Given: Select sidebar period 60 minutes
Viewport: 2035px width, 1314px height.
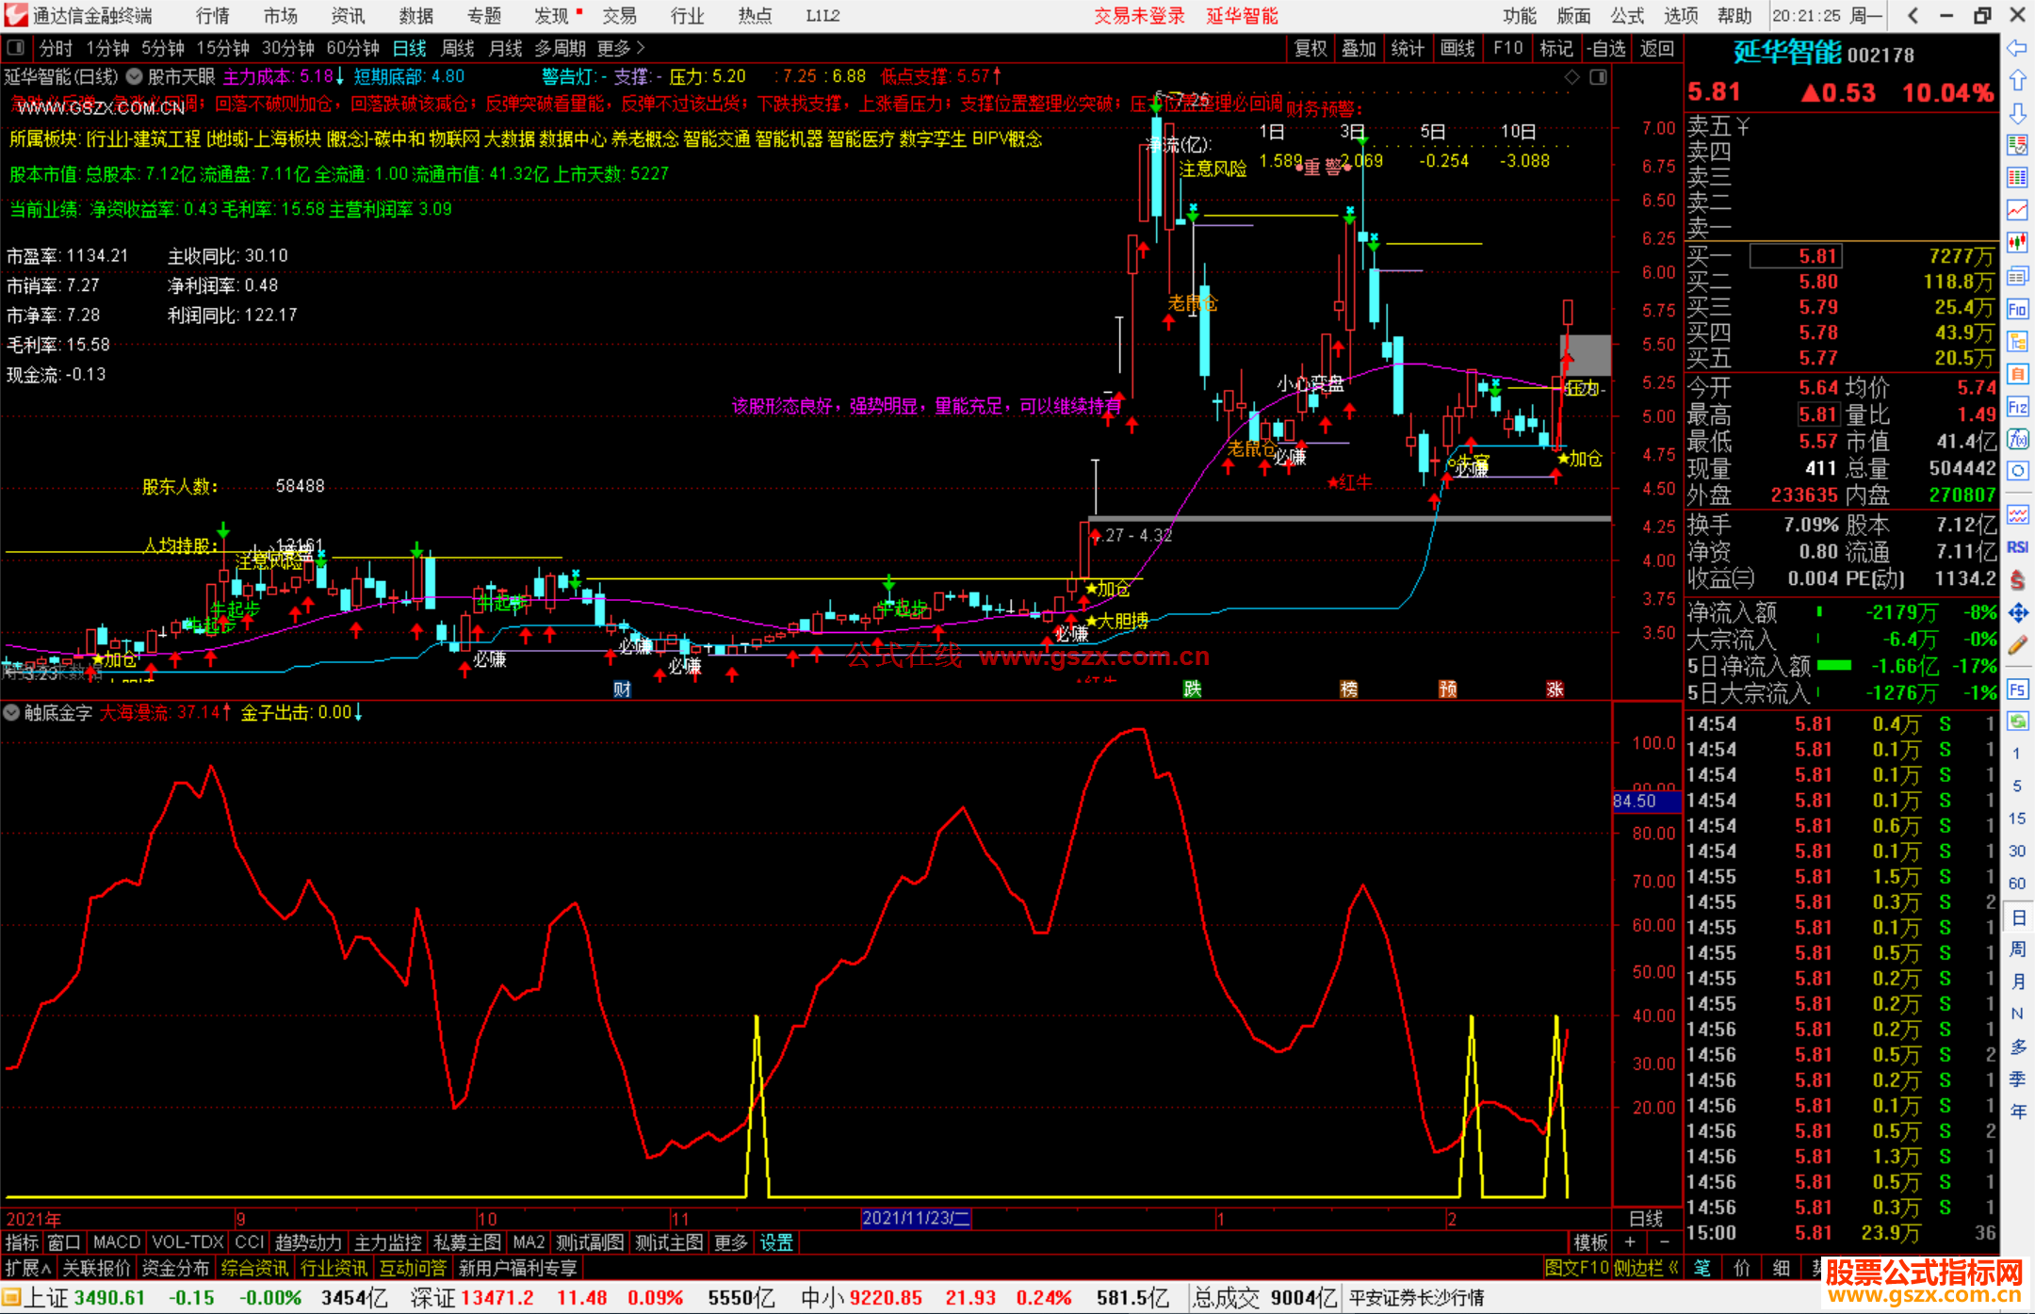Looking at the screenshot, I should coord(2016,884).
